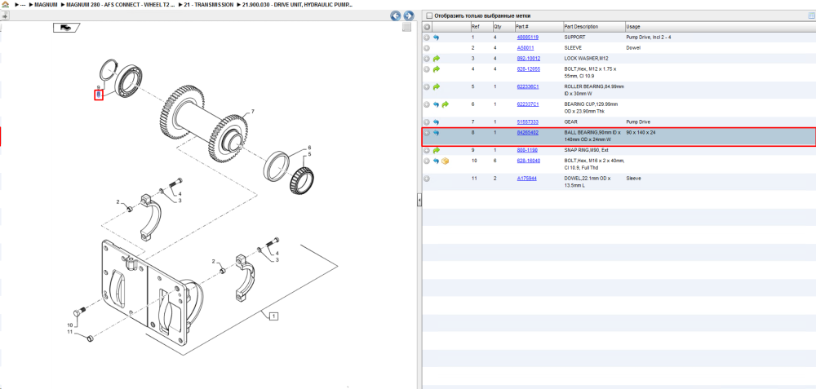Open part number A175944 link
The width and height of the screenshot is (816, 389).
point(526,179)
